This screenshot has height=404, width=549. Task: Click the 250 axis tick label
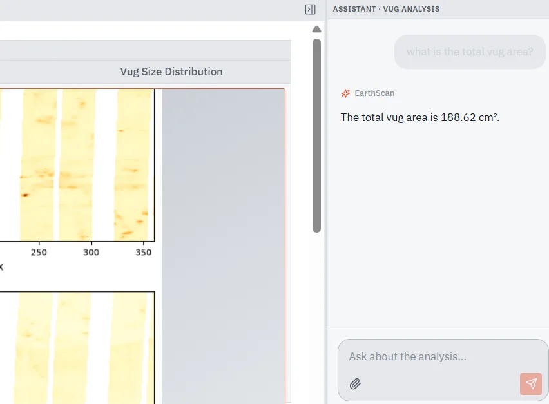tap(39, 253)
